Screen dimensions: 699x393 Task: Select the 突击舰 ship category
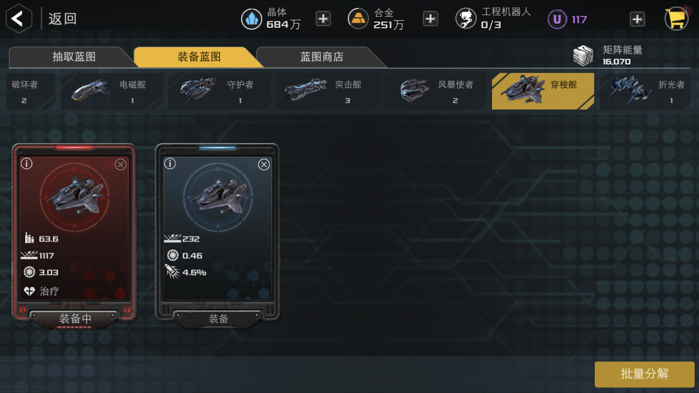(x=327, y=91)
